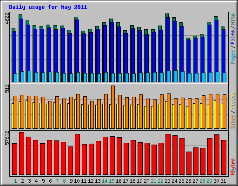Click the 511 axis value
Screen dimensions: 238x186
(7, 89)
